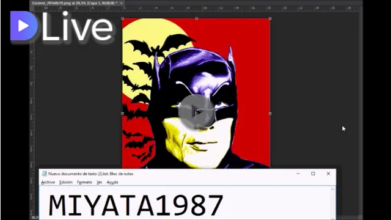Maximize the Bloc de notas window
Image resolution: width=391 pixels, height=220 pixels.
click(x=313, y=174)
